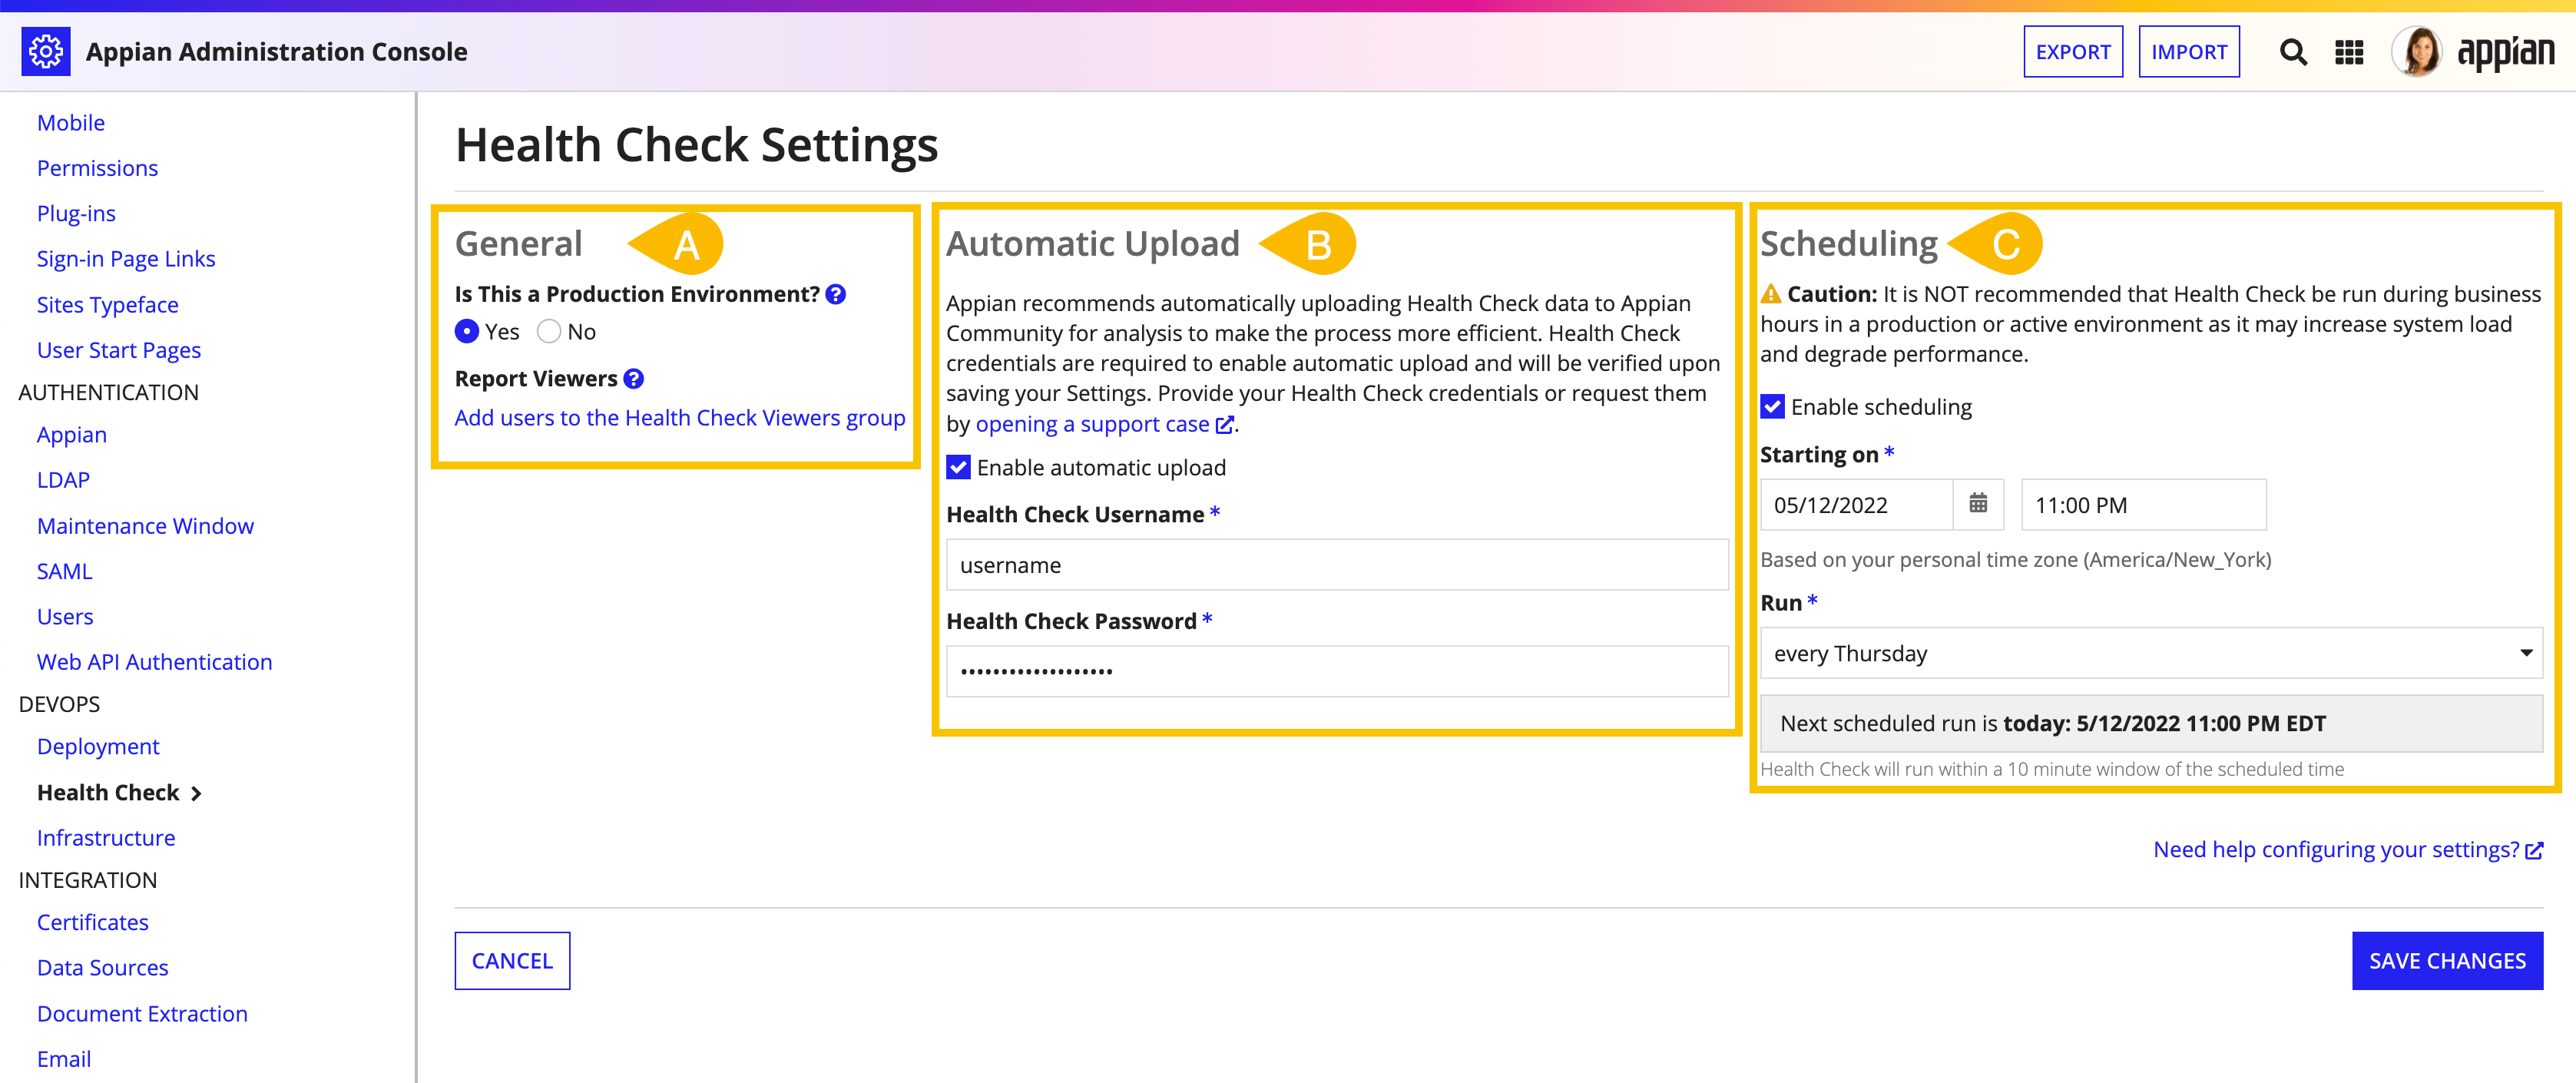Show help for Production Environment question
The image size is (2576, 1083).
click(x=836, y=294)
